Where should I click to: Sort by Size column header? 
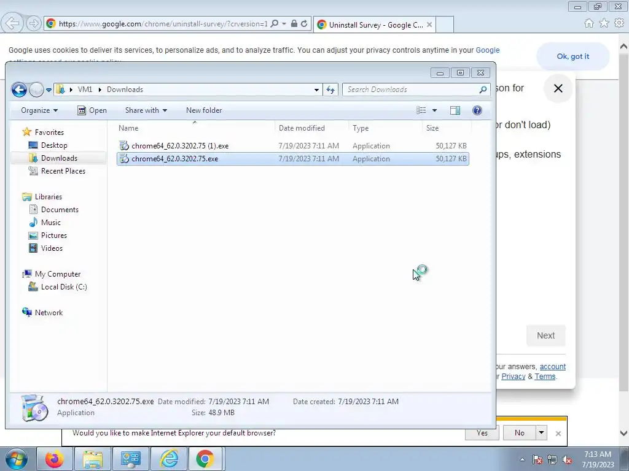coord(432,128)
